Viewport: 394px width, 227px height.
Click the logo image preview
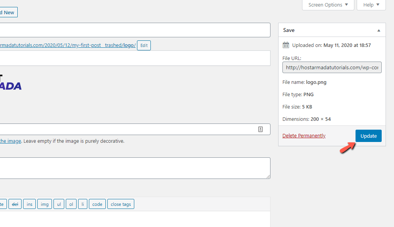point(10,82)
